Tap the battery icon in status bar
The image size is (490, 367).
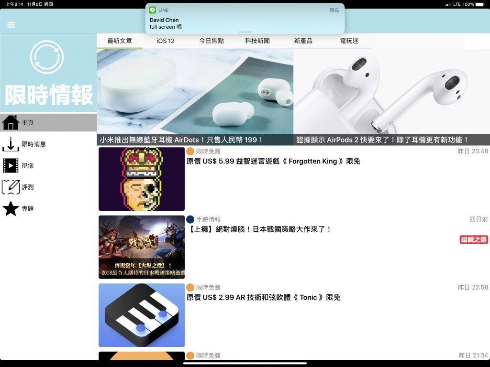coord(479,4)
